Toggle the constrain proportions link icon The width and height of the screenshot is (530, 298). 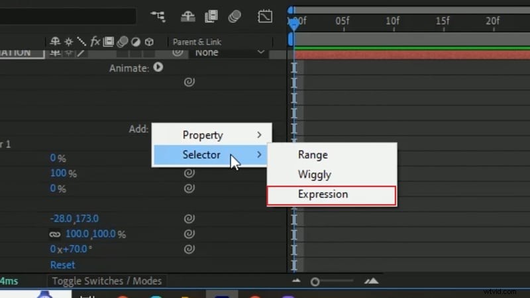(55, 234)
